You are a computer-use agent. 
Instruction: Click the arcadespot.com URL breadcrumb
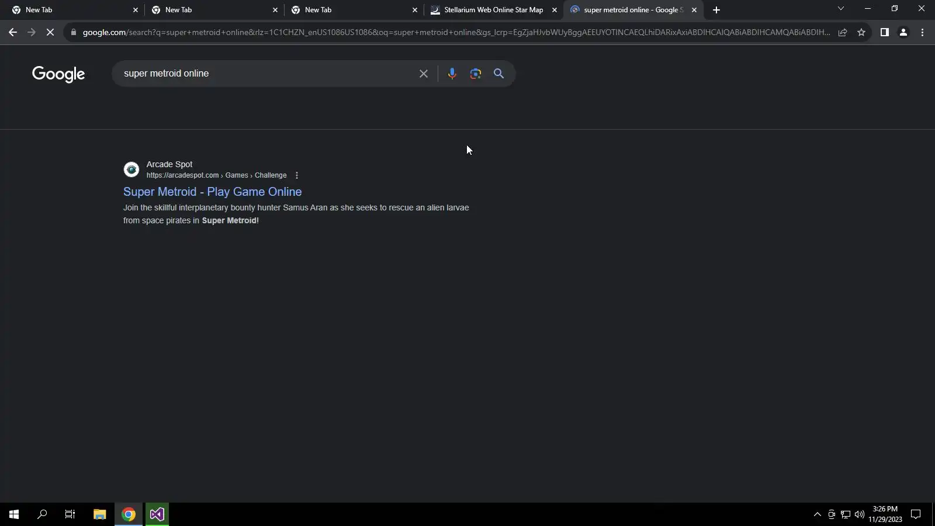tap(217, 175)
